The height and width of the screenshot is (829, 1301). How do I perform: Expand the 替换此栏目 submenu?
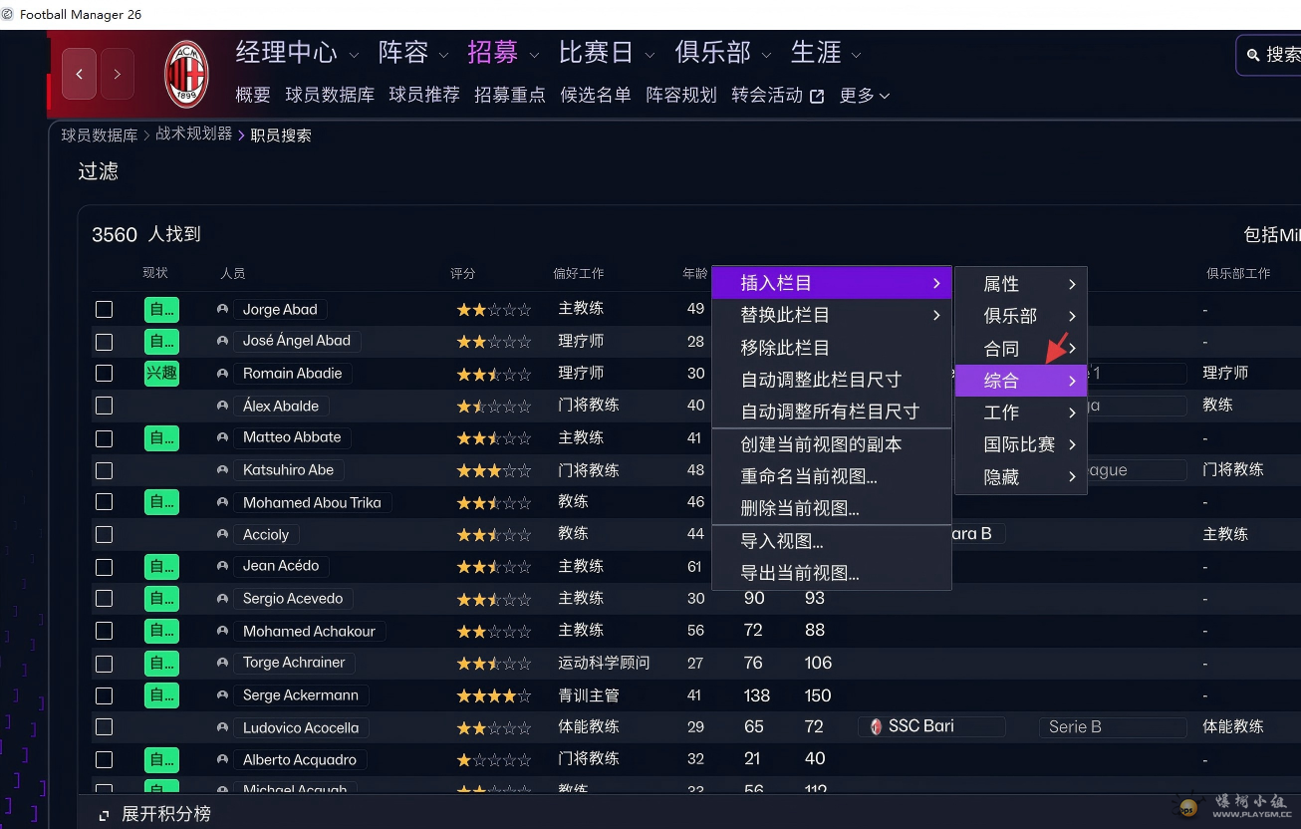tap(832, 315)
